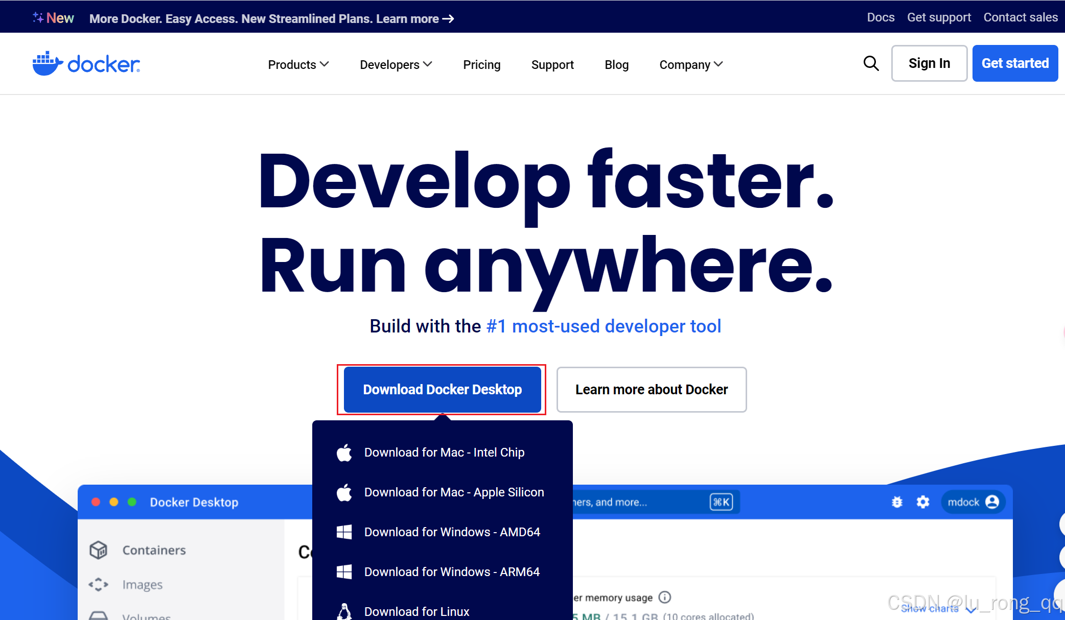Click the Docker Desktop title text
The width and height of the screenshot is (1065, 620).
[194, 502]
